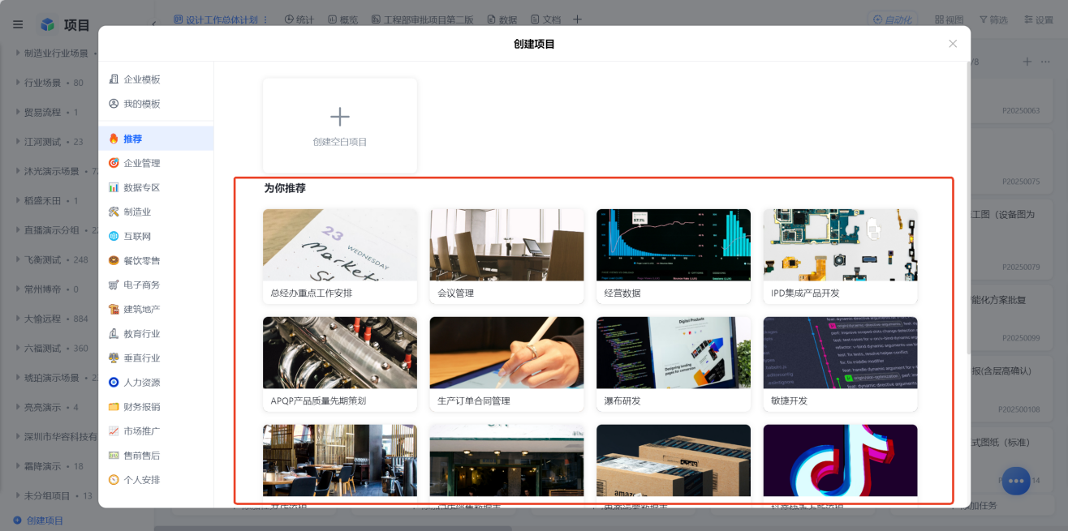The width and height of the screenshot is (1068, 531).
Task: Click the blue cube 项目 logo
Action: pos(48,24)
